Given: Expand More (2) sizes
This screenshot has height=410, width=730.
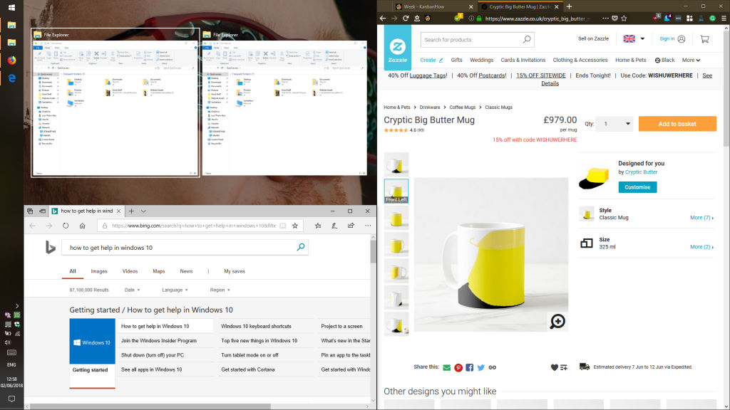Looking at the screenshot, I should click(701, 247).
